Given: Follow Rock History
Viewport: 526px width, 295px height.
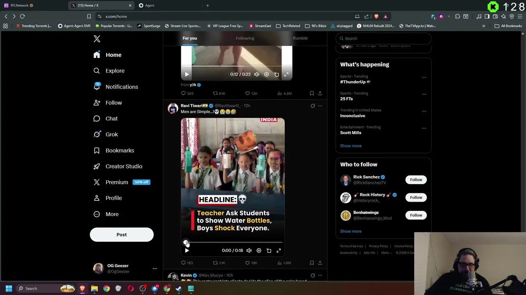Looking at the screenshot, I should tap(416, 197).
